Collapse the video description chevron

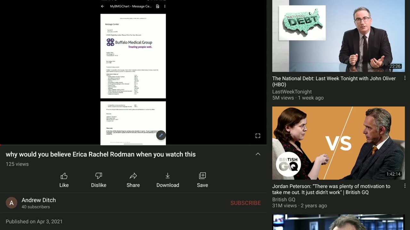[x=258, y=154]
